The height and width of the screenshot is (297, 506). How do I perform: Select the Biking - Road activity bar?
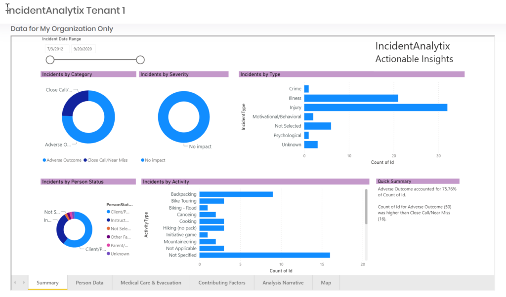pyautogui.click(x=204, y=208)
